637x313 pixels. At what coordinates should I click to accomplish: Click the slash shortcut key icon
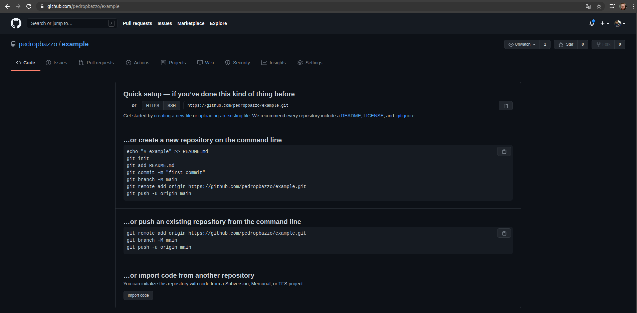tap(112, 23)
